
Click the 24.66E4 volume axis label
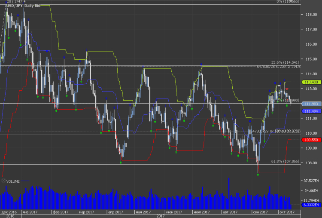pyautogui.click(x=311, y=190)
